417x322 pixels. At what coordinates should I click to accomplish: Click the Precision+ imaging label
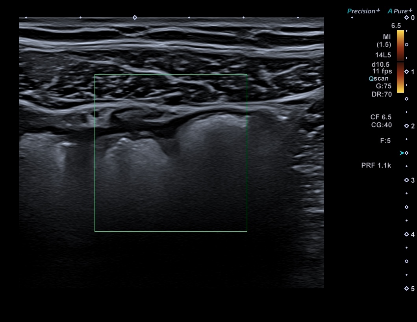click(363, 11)
